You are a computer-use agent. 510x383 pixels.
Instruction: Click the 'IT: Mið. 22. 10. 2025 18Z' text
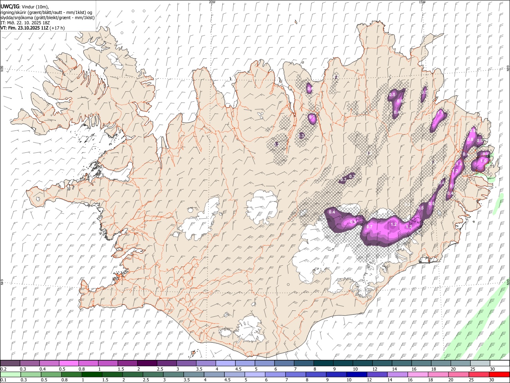coord(25,23)
